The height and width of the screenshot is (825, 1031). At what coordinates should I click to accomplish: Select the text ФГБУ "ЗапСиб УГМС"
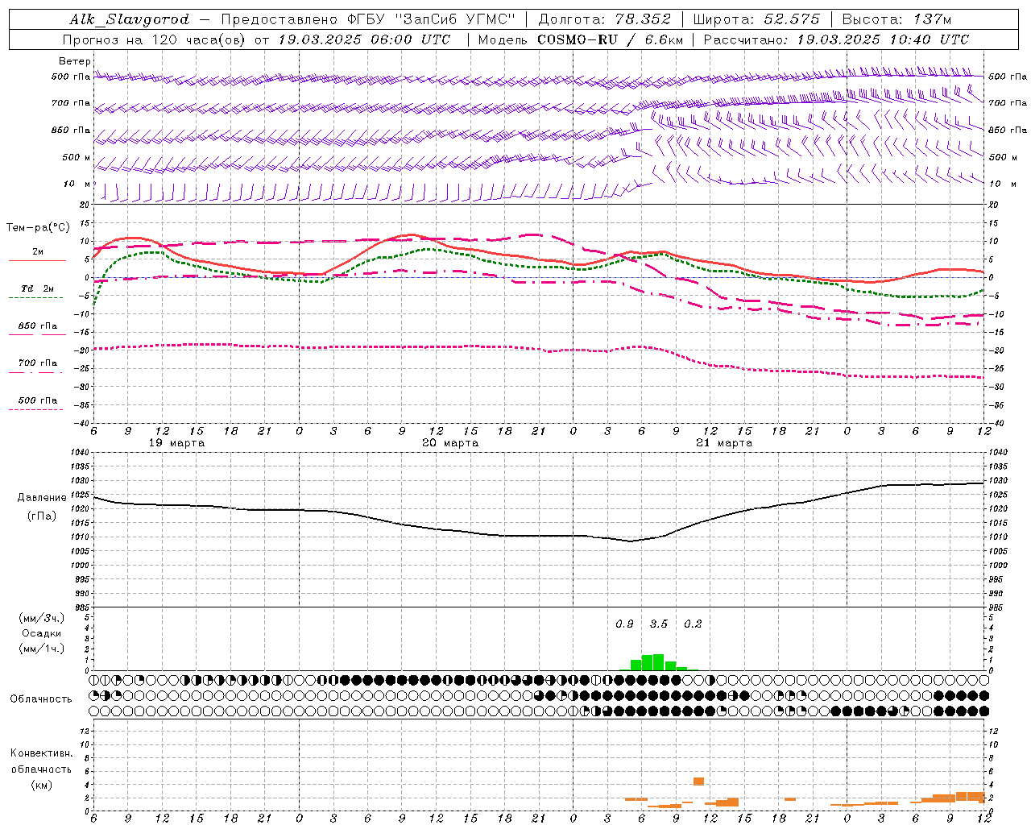click(x=431, y=19)
